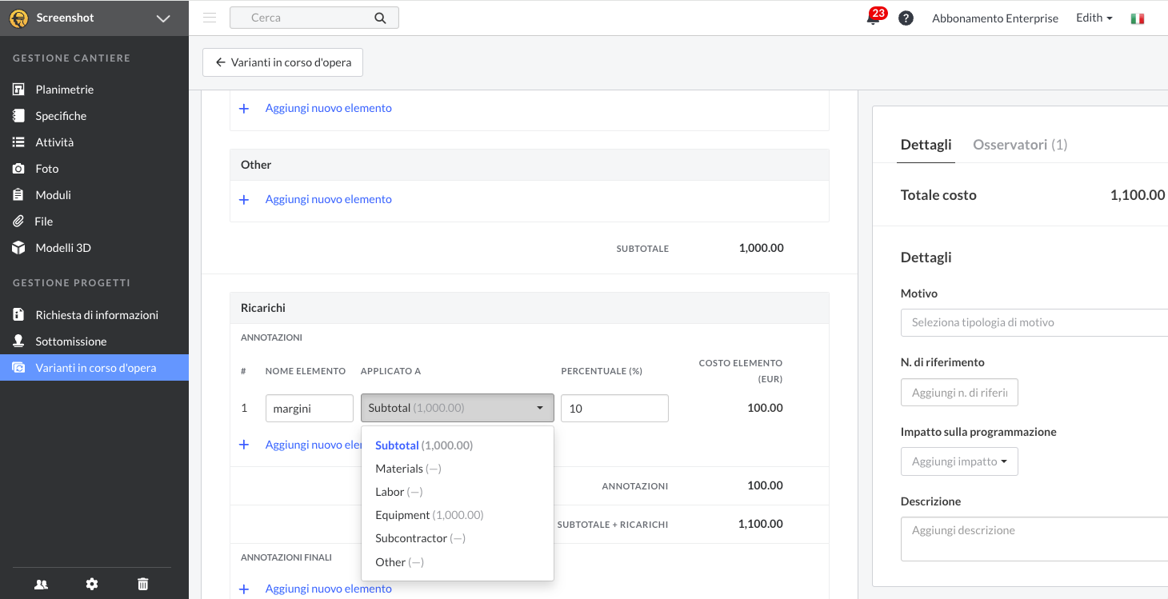The height and width of the screenshot is (599, 1168).
Task: Click the trash icon at sidebar bottom
Action: pos(142,585)
